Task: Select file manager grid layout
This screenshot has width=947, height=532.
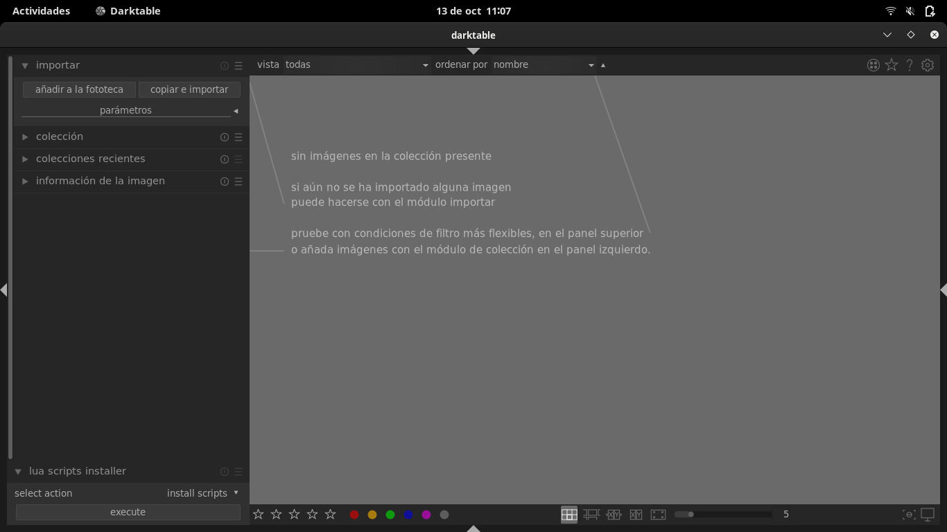Action: (569, 514)
